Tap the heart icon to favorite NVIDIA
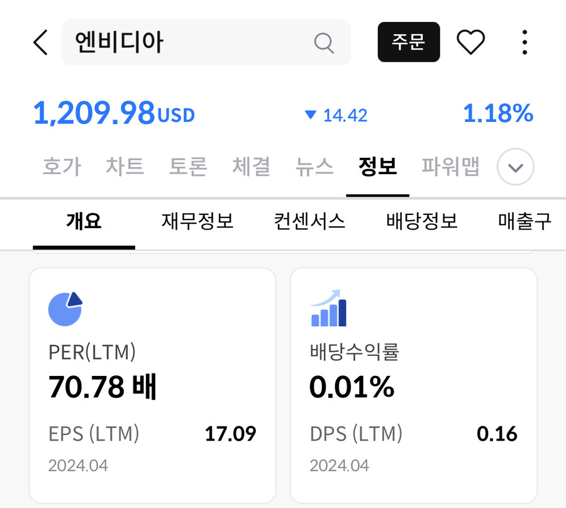This screenshot has width=566, height=508. tap(471, 41)
